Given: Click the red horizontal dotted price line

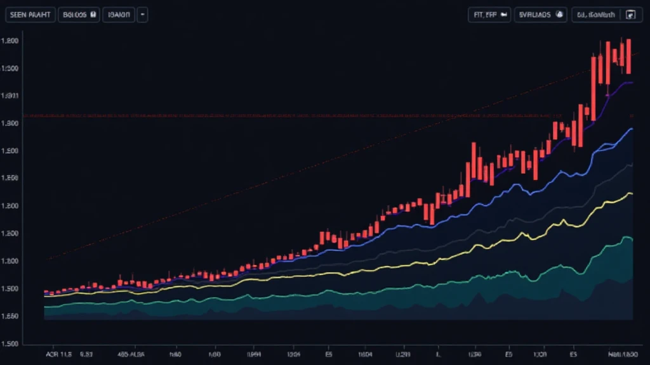Looking at the screenshot, I should 254,116.
